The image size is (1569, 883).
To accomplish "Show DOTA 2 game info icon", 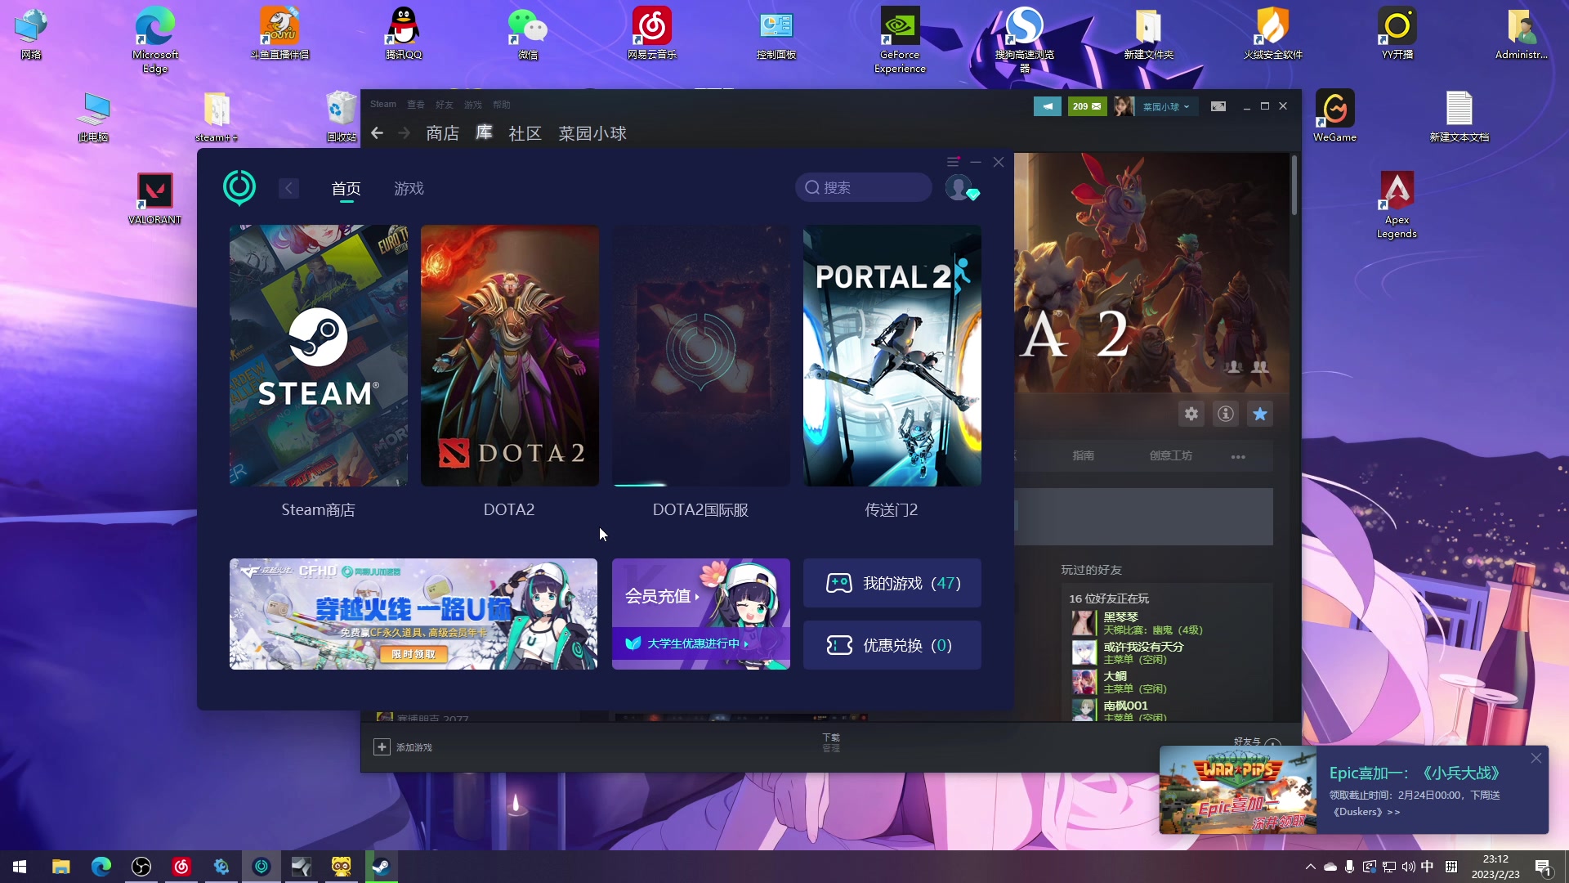I will [1226, 414].
